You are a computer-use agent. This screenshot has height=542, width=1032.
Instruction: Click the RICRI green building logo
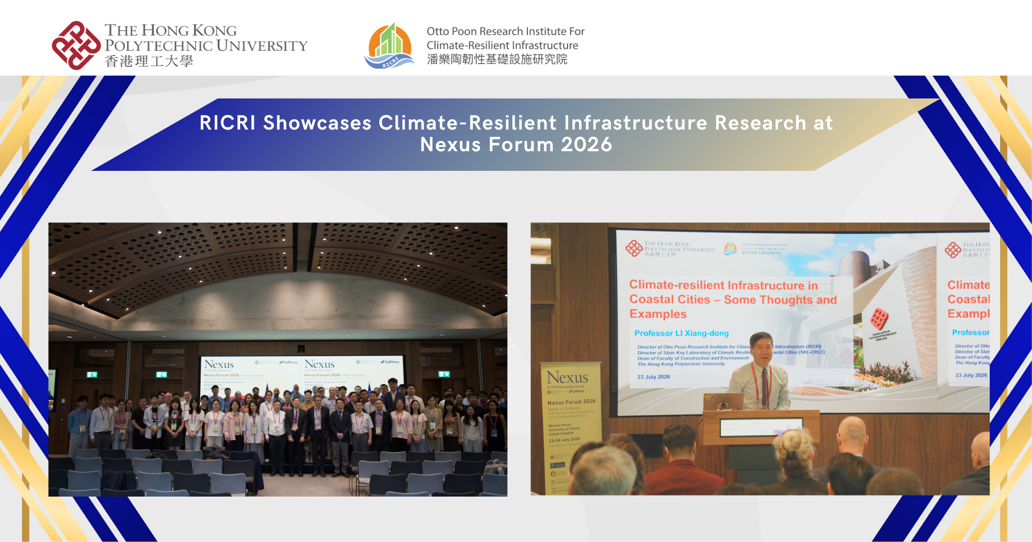[x=390, y=45]
